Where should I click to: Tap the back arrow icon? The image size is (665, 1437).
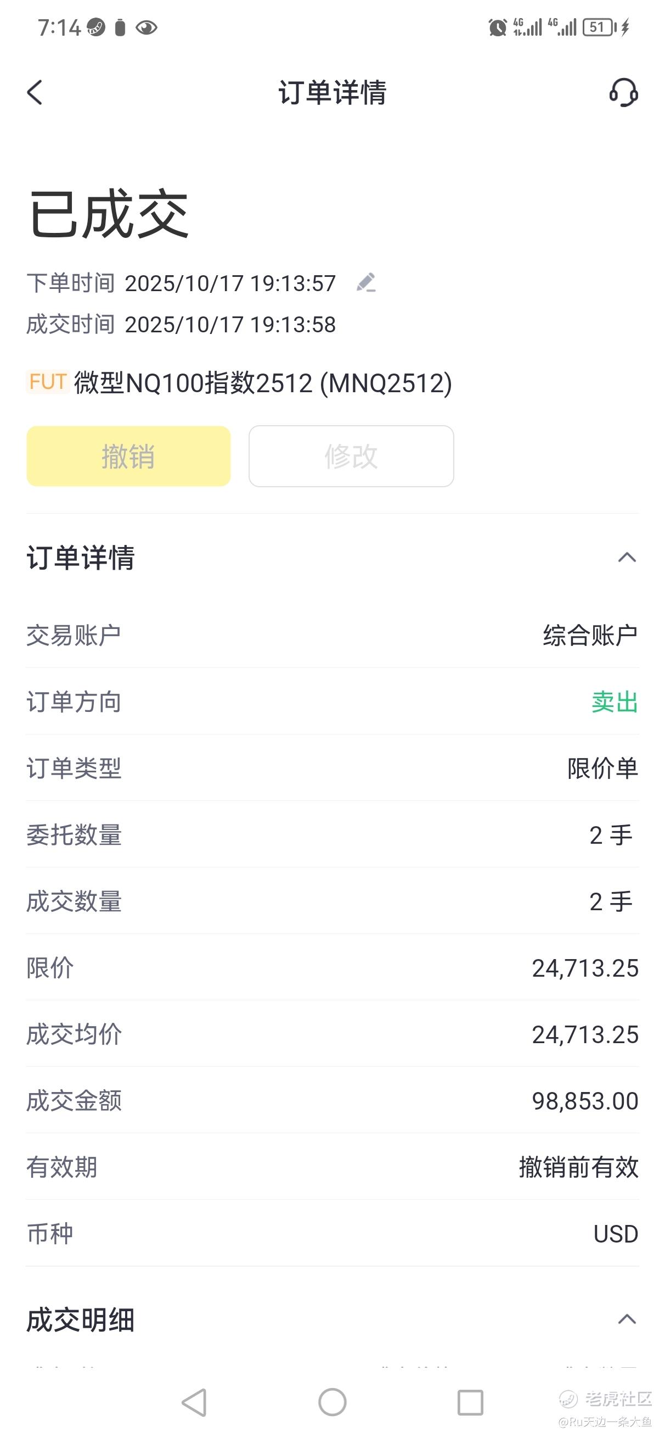[x=35, y=92]
